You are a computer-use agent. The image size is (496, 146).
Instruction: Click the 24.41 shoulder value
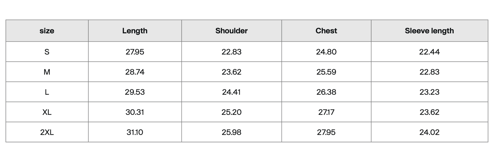231,92
